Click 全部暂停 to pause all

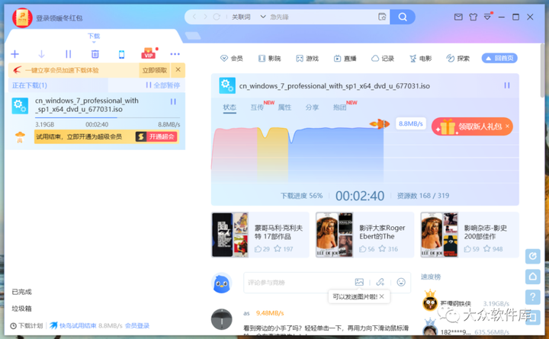coord(163,85)
